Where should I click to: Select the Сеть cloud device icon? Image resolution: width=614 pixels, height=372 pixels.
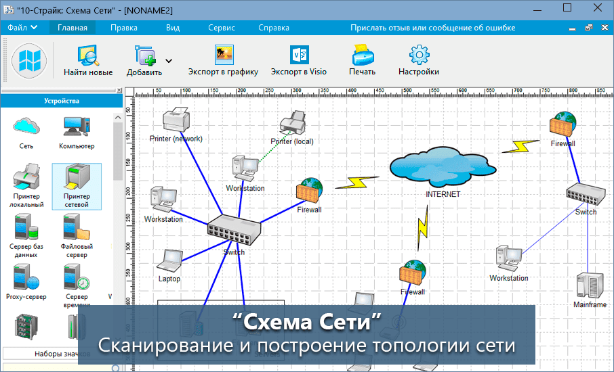coord(26,126)
